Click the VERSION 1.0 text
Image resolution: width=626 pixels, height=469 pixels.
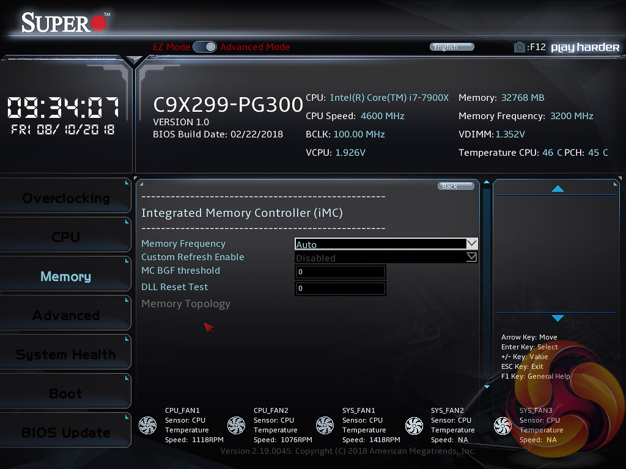[181, 122]
